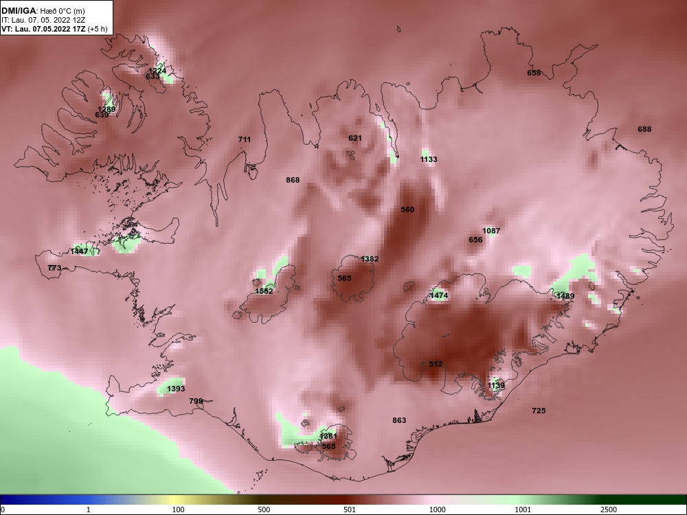Image resolution: width=687 pixels, height=515 pixels.
Task: Click the 1489 height label
Action: (565, 296)
